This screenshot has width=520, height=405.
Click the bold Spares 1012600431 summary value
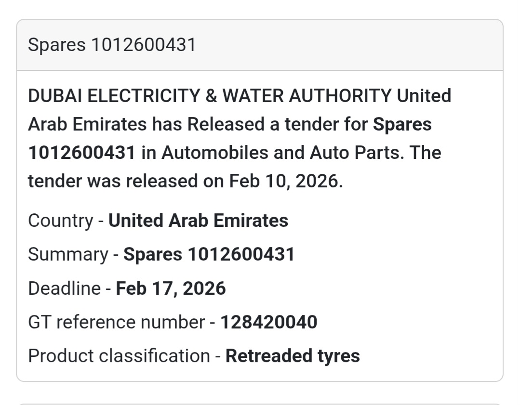point(209,254)
